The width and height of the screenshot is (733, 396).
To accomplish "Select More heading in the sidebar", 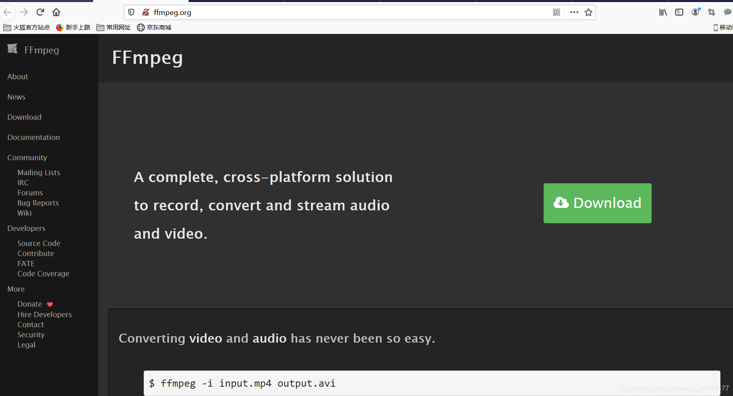I will click(x=16, y=289).
